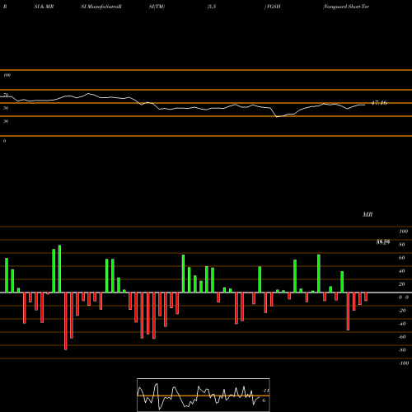Viewport: 412px width, 412px height.
Task: Click the RSI panel's 100 level label
Action: click(x=7, y=75)
